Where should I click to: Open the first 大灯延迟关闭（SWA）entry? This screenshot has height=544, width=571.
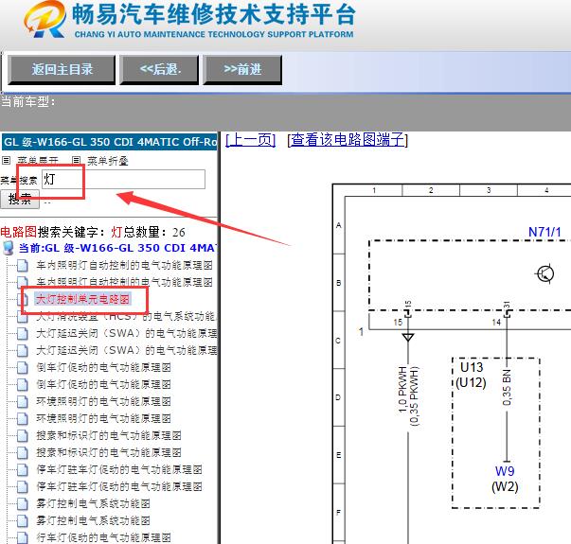point(126,333)
